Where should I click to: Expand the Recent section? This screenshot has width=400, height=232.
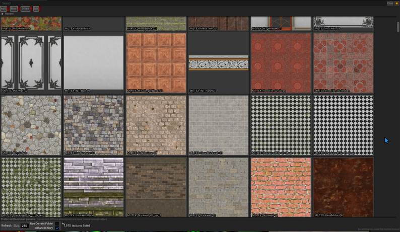tap(3, 14)
